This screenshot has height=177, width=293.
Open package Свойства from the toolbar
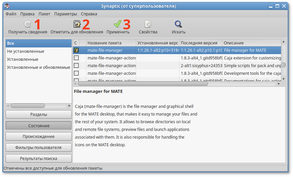coord(148,24)
